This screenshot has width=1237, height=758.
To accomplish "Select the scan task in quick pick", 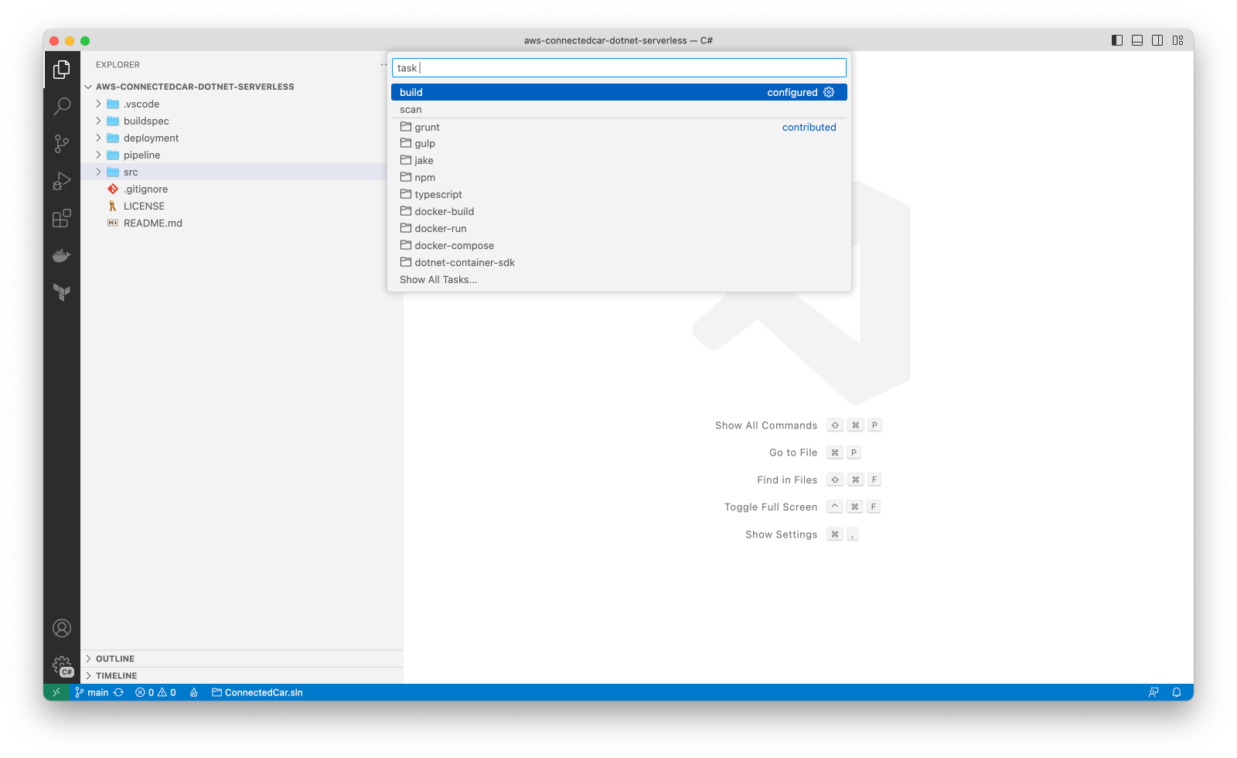I will point(619,109).
